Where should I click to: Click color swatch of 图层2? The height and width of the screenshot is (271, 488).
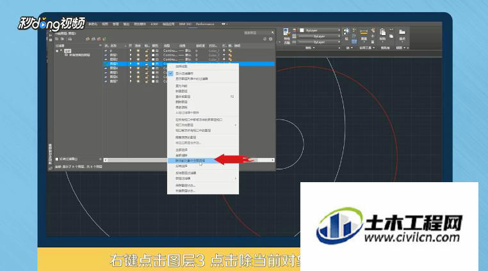[153, 59]
